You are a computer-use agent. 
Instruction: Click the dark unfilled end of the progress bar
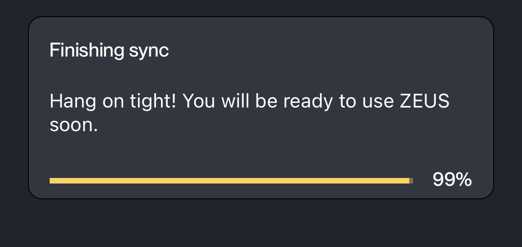[x=411, y=181]
